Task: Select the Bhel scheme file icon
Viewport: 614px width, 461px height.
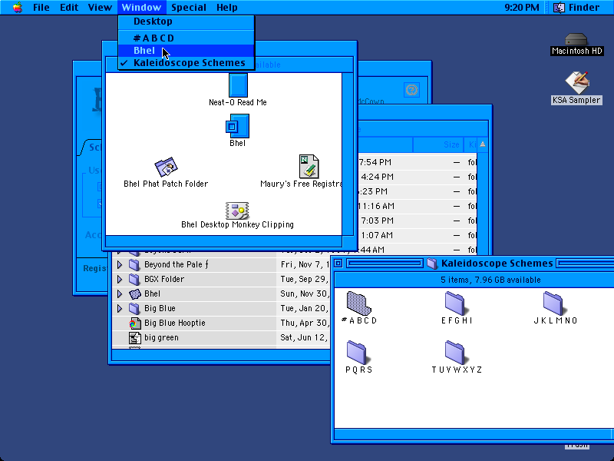Action: click(x=238, y=126)
